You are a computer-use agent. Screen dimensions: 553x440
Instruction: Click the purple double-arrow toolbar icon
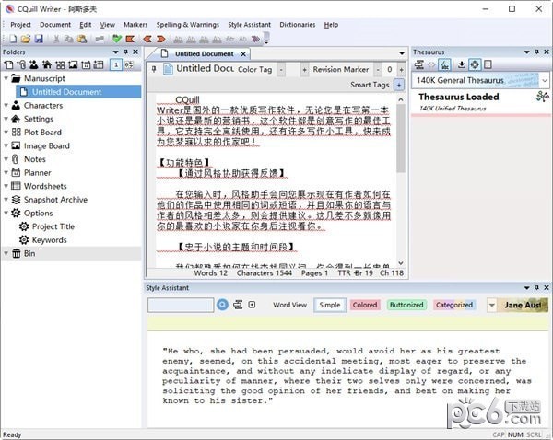pyautogui.click(x=255, y=39)
